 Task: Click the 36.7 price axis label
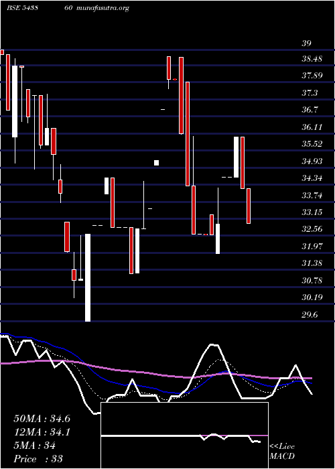[x=310, y=110]
